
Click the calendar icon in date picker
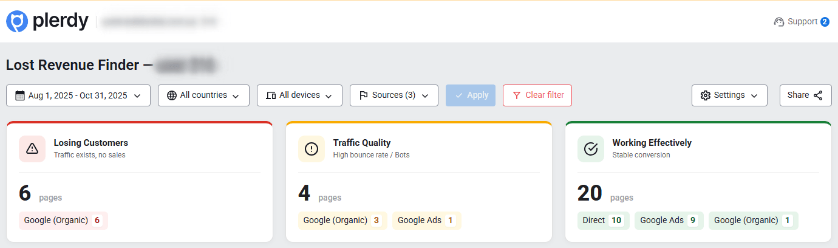point(20,95)
